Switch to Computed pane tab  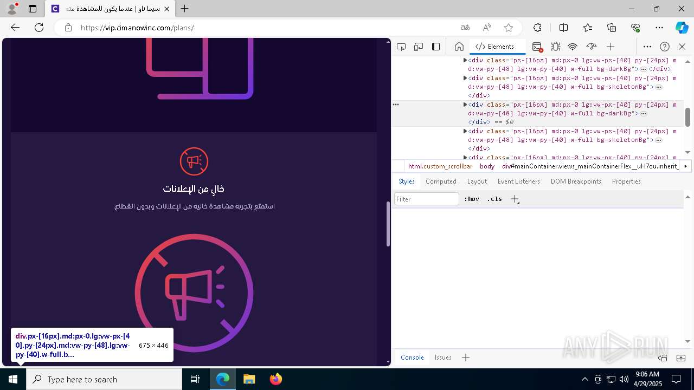[x=441, y=181]
